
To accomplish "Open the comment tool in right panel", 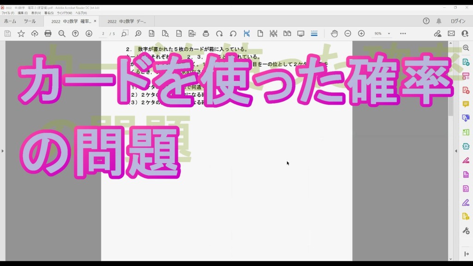I will click(466, 104).
